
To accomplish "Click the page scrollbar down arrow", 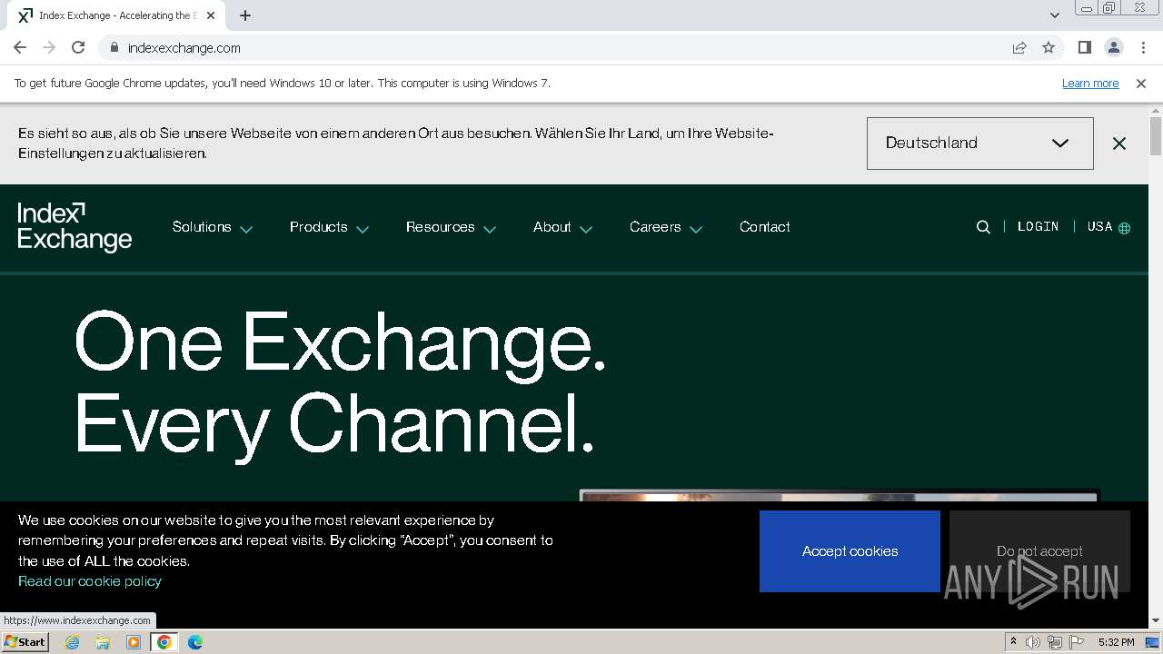I will click(x=1156, y=621).
